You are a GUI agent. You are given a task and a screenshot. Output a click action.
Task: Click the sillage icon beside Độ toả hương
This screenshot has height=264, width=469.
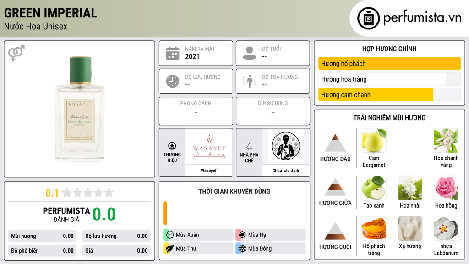coord(250,81)
